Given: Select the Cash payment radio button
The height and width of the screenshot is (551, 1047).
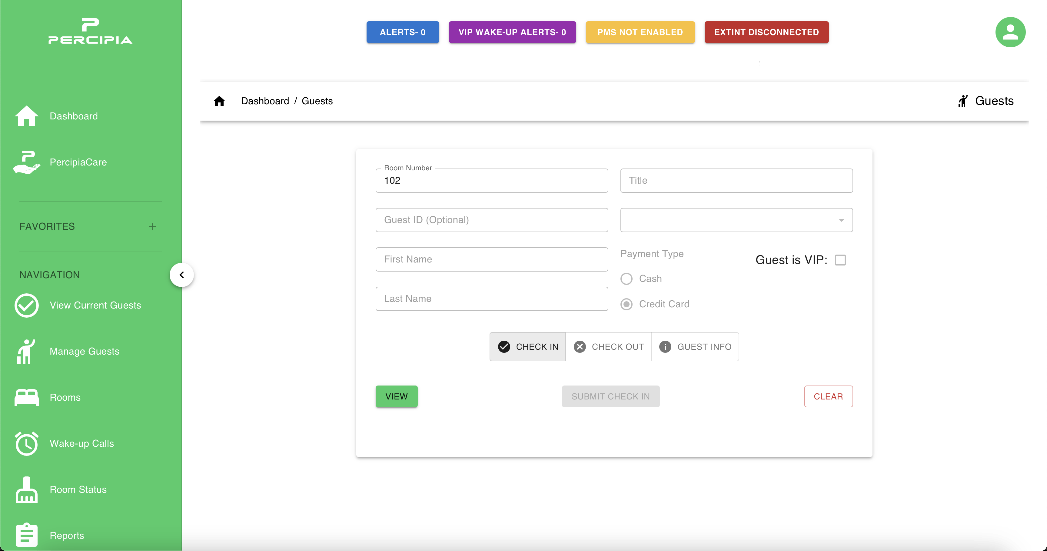Looking at the screenshot, I should coord(626,279).
